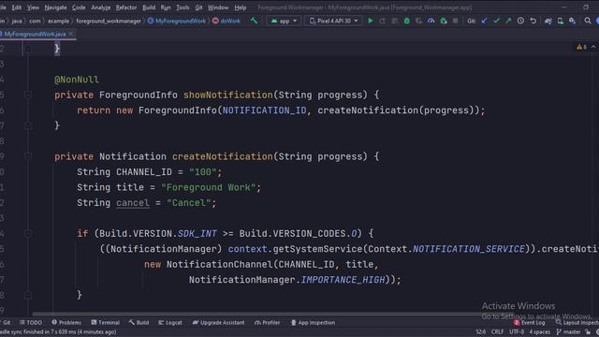Click the Git push arrow icon
The image size is (599, 337).
508,21
